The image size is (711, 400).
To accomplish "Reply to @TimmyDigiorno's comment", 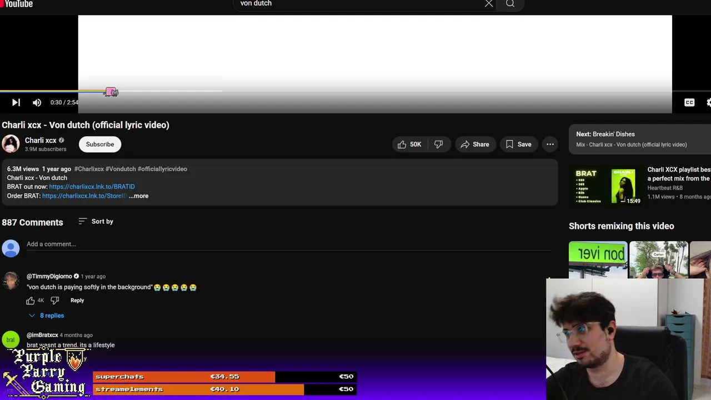I will 77,301.
